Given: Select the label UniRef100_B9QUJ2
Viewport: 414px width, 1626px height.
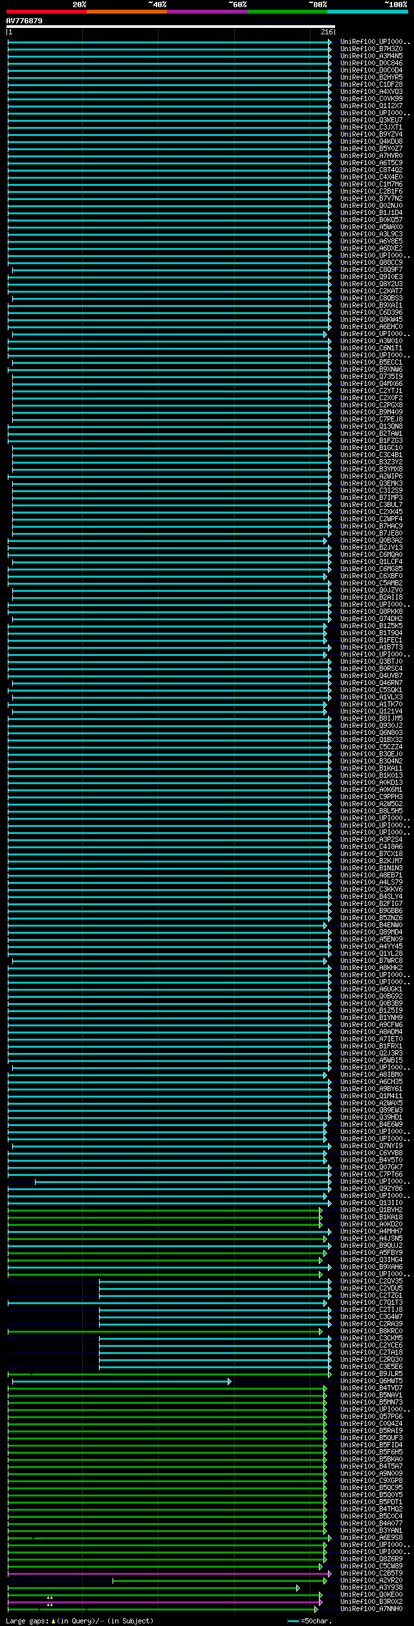Looking at the screenshot, I should (371, 1245).
